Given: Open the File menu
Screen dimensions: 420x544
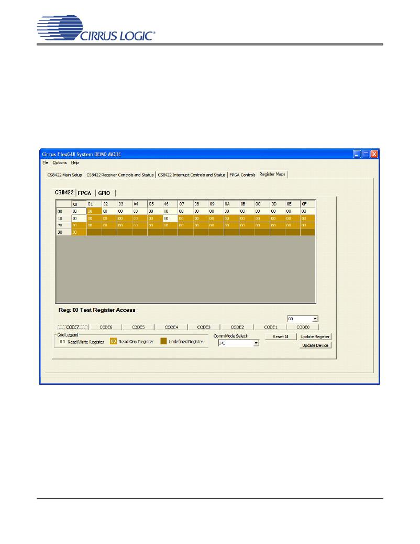Looking at the screenshot, I should 46,162.
